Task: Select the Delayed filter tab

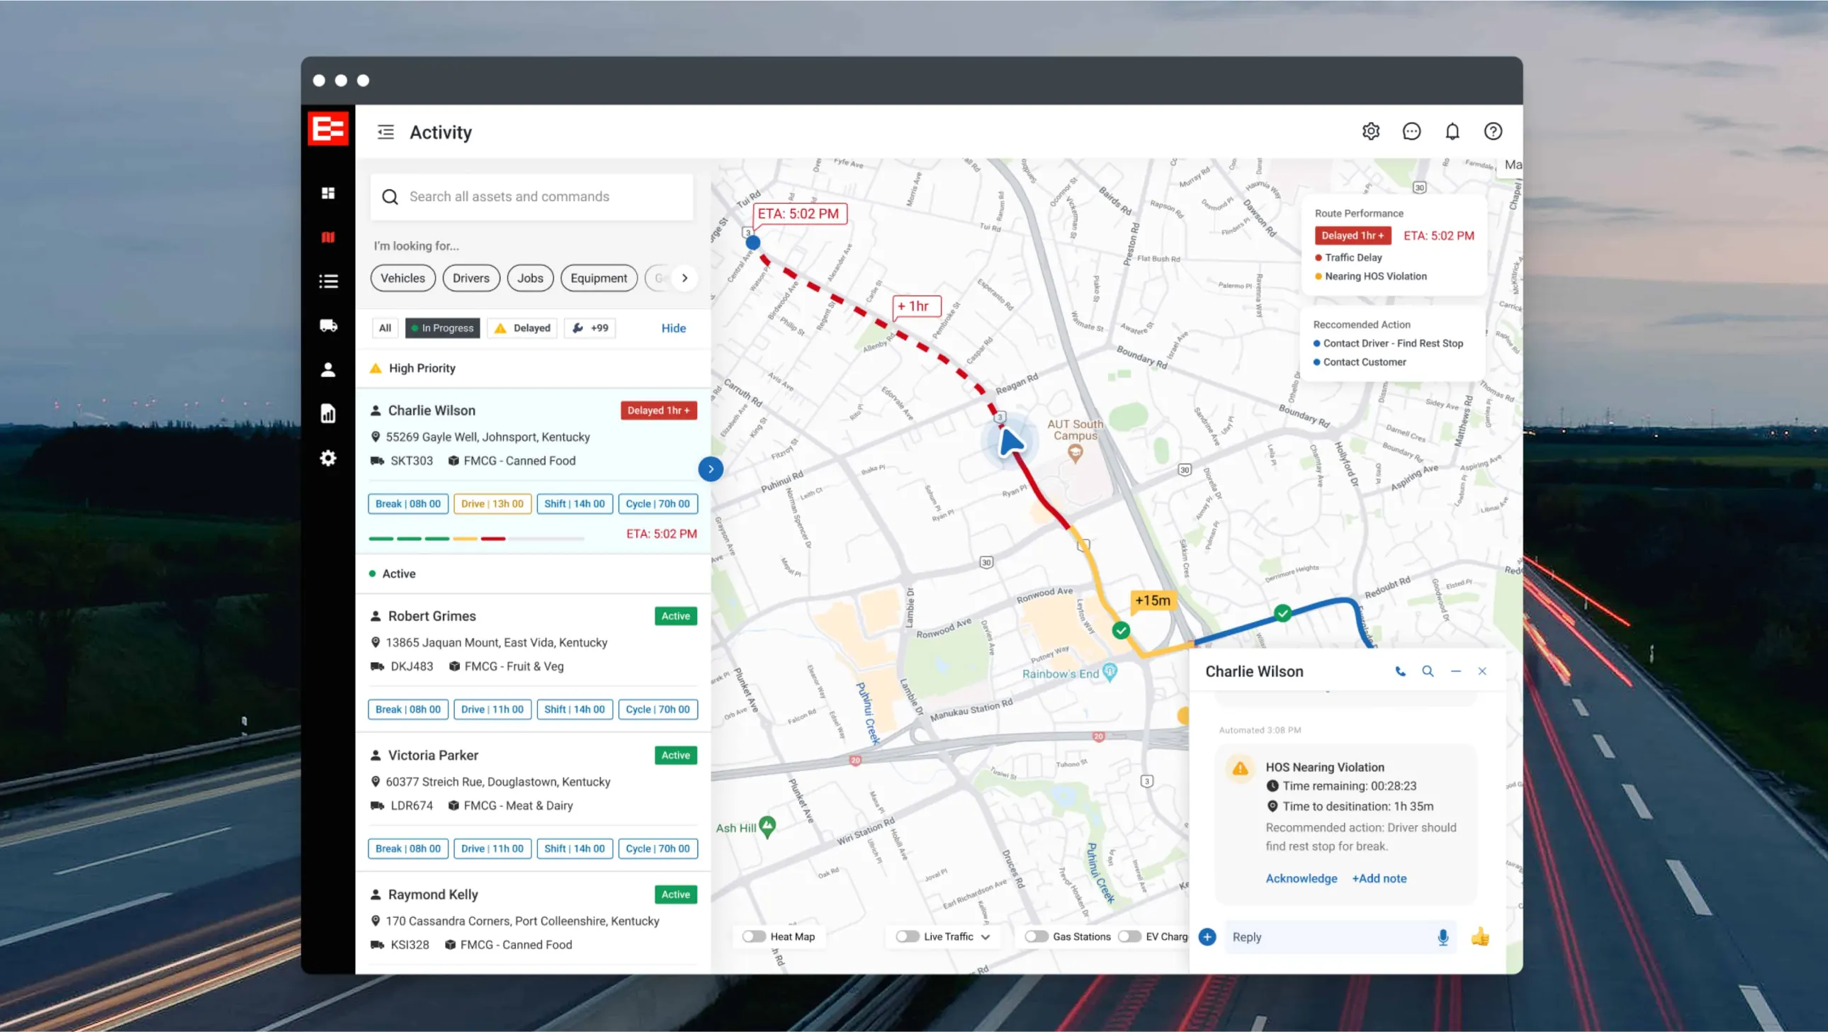Action: click(522, 328)
